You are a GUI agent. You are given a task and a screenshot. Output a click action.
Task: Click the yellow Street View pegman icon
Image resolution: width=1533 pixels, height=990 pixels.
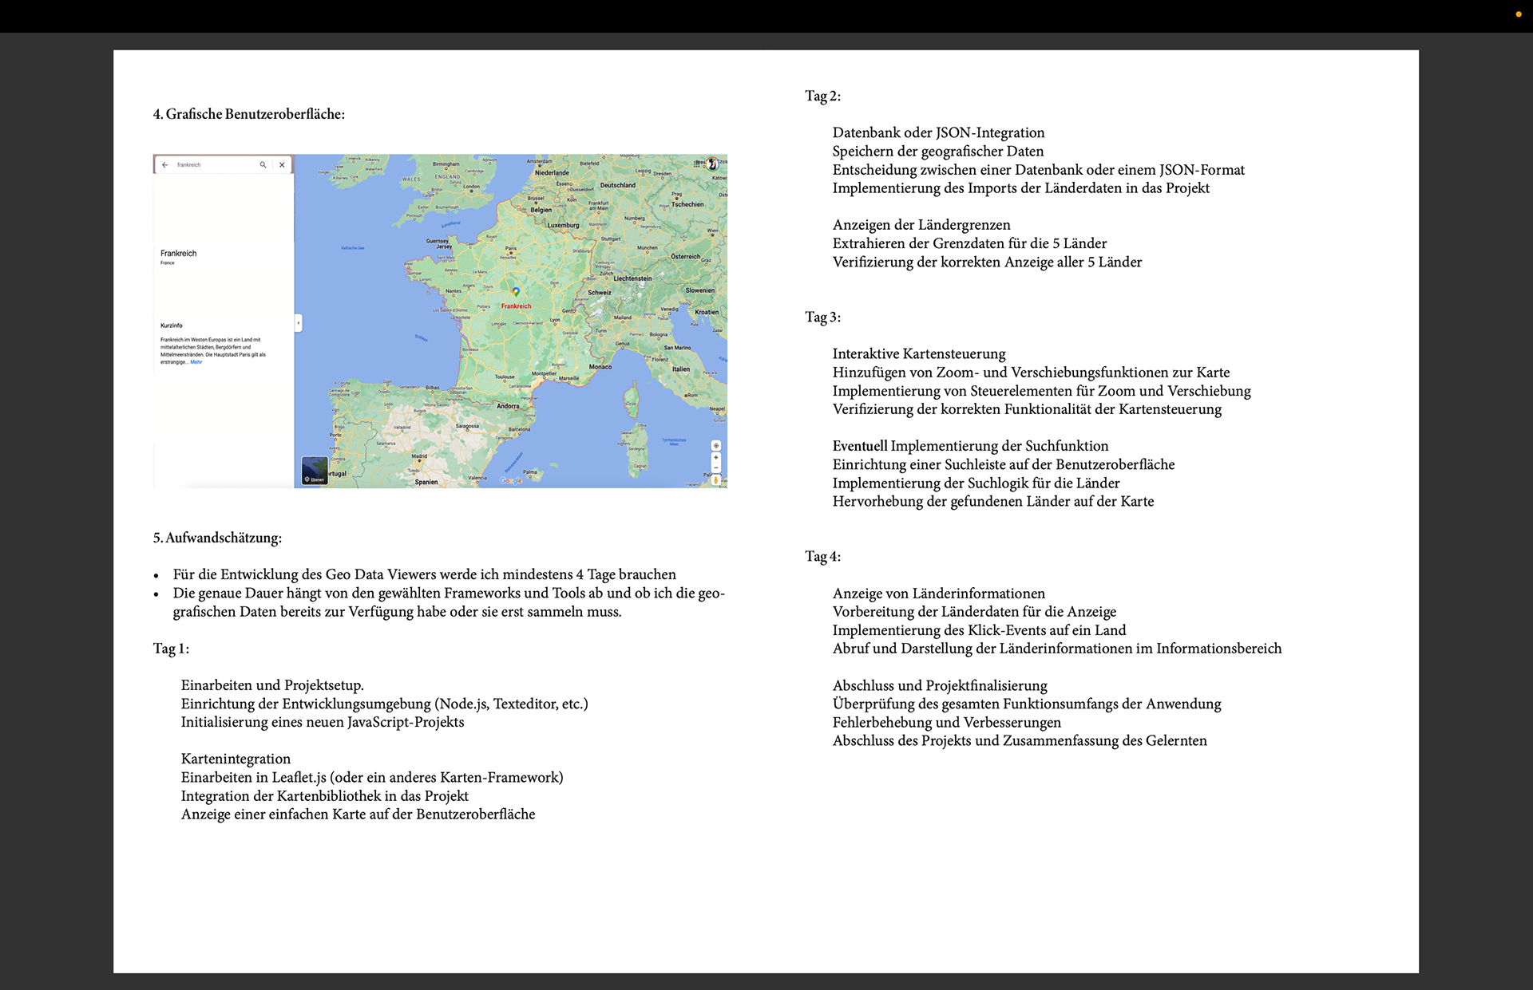point(716,480)
